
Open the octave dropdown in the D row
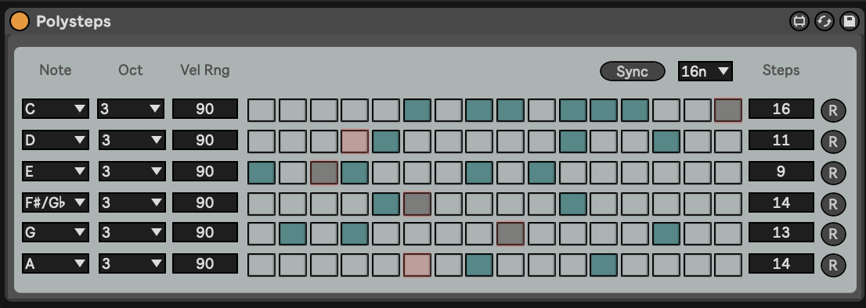pos(132,140)
